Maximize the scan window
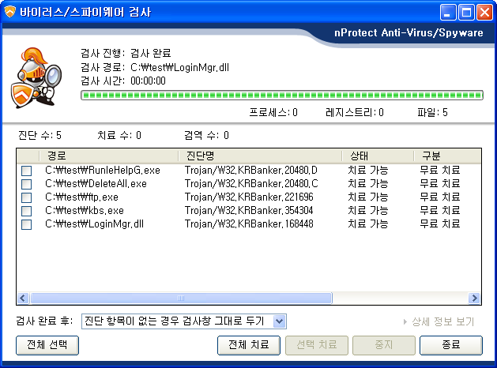This screenshot has height=368, width=497. pos(466,13)
